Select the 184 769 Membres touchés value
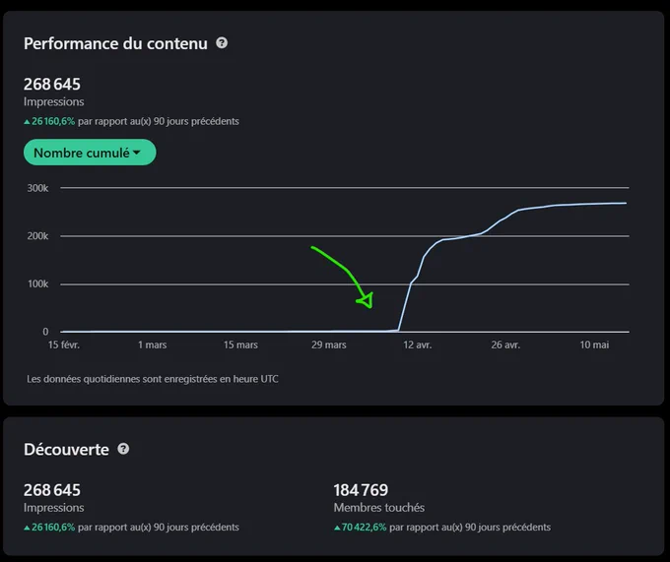The image size is (670, 562). click(x=361, y=490)
